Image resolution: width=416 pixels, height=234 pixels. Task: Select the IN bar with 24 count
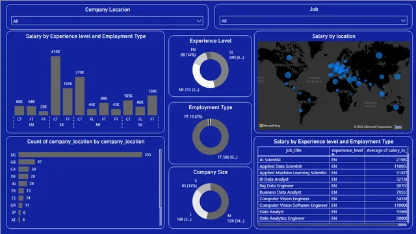click(x=23, y=183)
